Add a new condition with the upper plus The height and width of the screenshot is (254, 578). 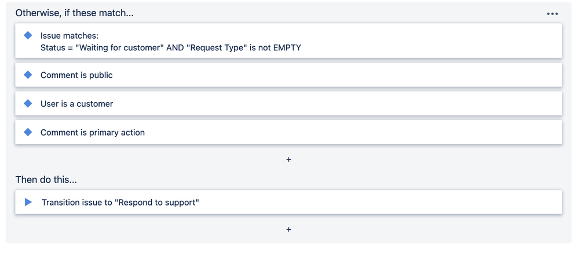pyautogui.click(x=288, y=159)
